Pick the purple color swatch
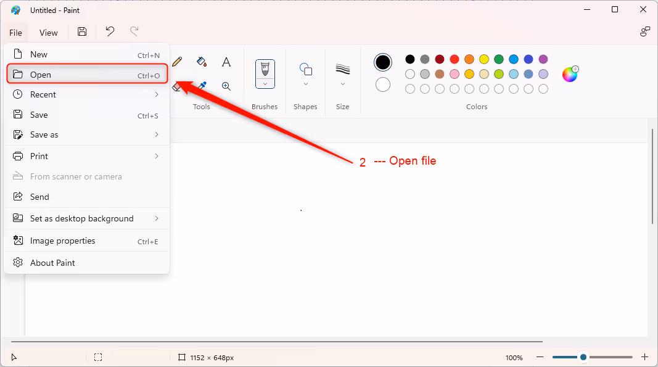Screen dimensions: 658x367 543,59
